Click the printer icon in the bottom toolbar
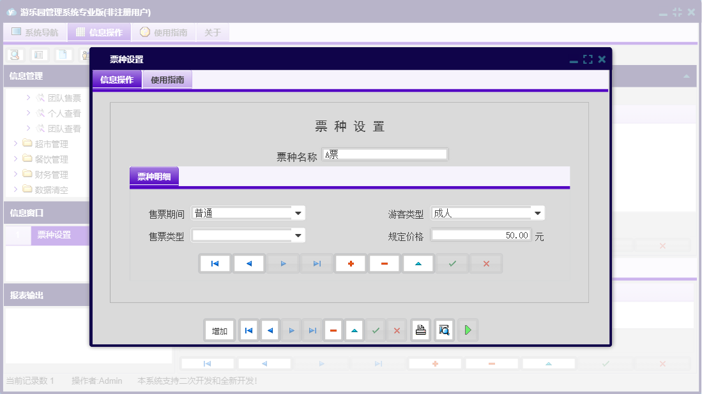This screenshot has width=702, height=394. pos(420,330)
